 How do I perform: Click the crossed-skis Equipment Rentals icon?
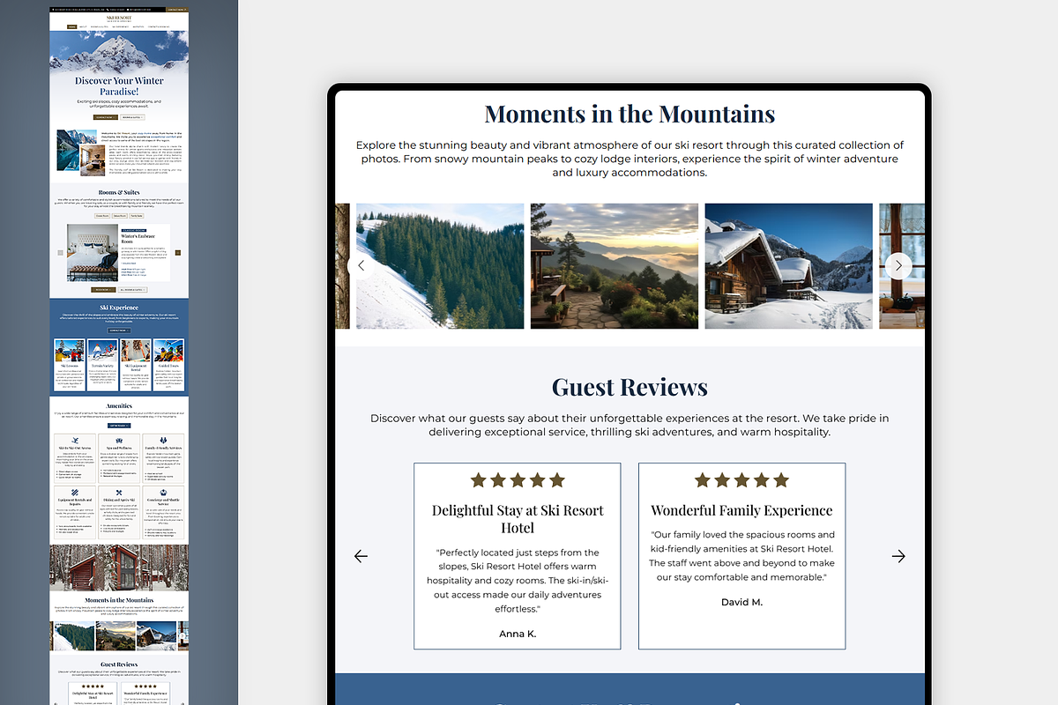click(75, 492)
